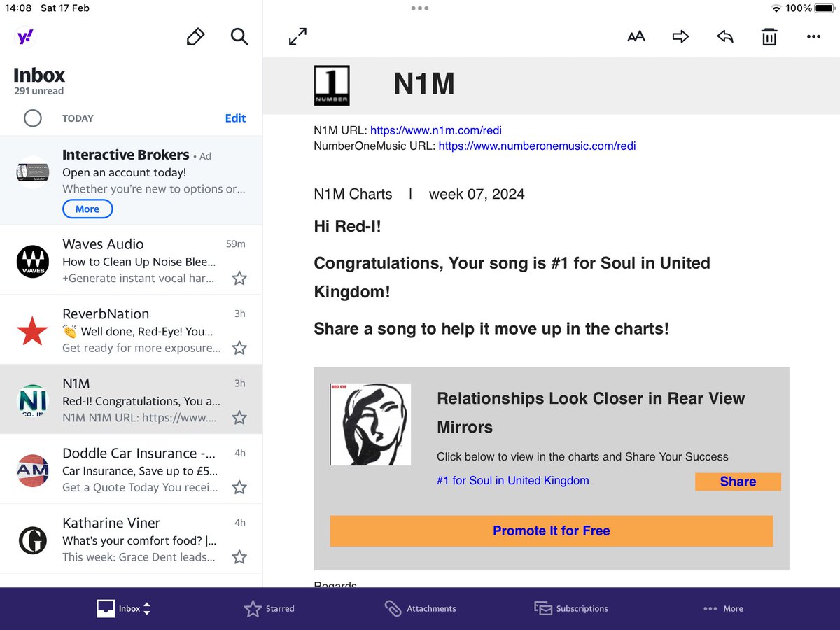Tap the Waves Audio sender avatar
The width and height of the screenshot is (840, 630).
point(33,261)
